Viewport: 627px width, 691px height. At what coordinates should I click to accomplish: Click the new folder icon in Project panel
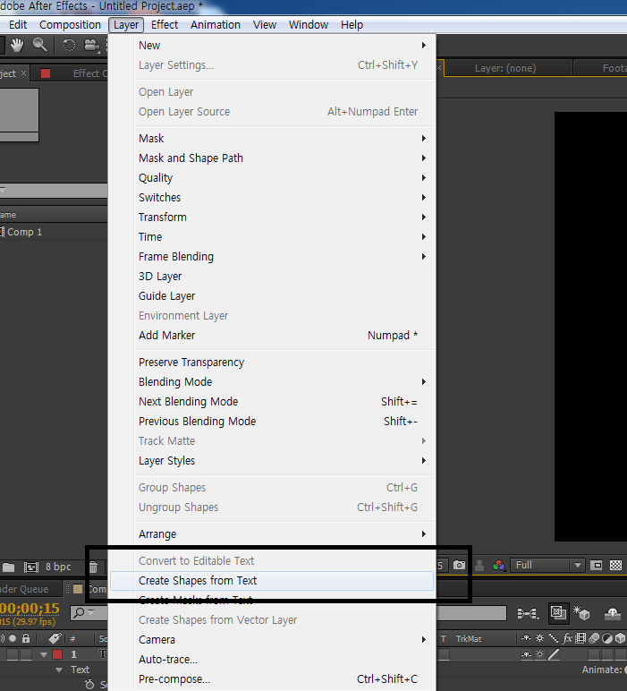pyautogui.click(x=8, y=567)
